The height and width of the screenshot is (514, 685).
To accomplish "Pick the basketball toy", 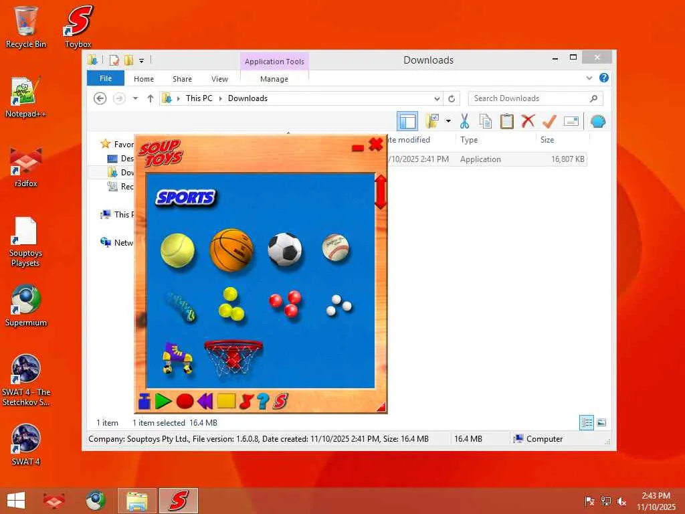I will pos(231,250).
